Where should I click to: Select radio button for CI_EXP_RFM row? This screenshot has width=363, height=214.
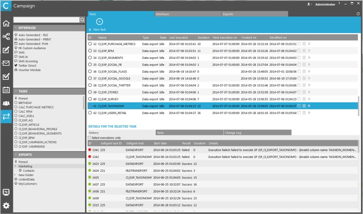pyautogui.click(x=90, y=51)
